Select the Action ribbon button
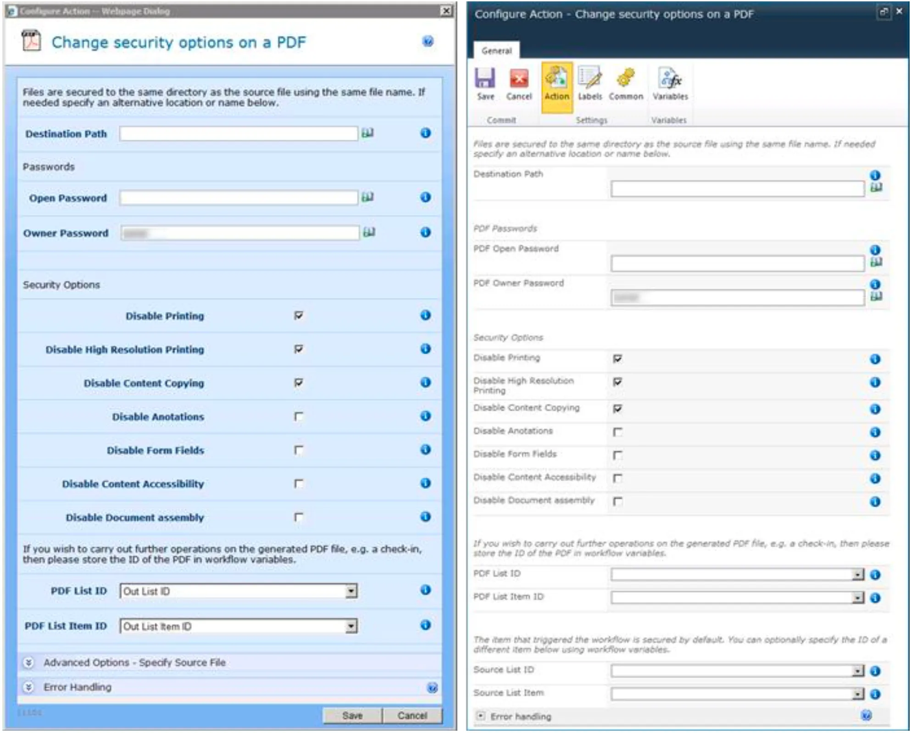 (557, 87)
